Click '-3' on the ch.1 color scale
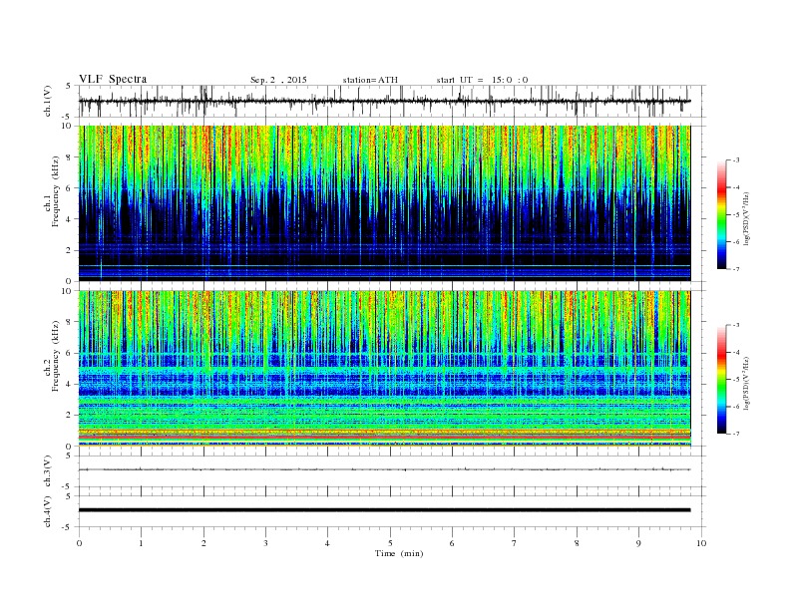The image size is (790, 610). 735,160
